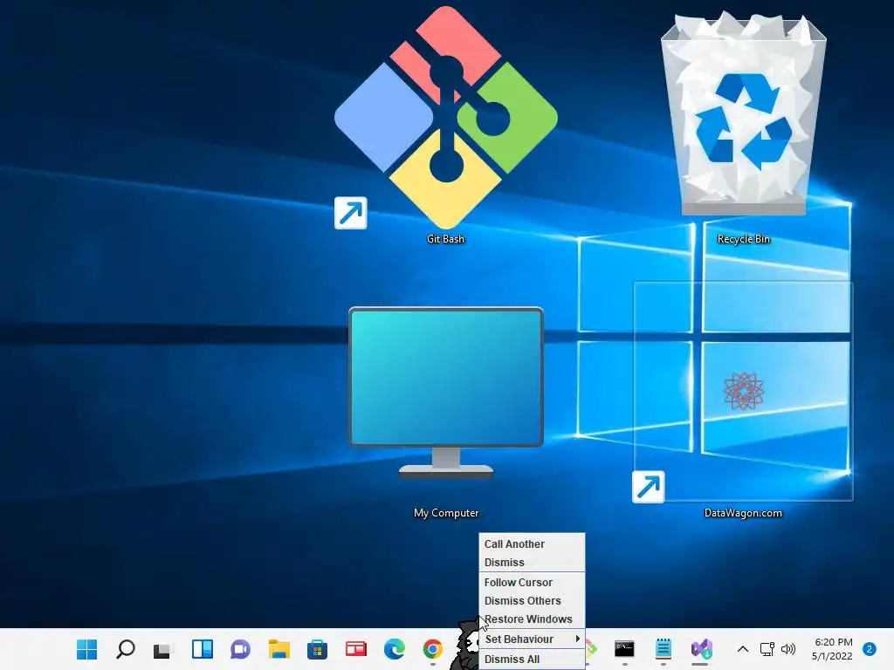Open the notification center badge
This screenshot has width=894, height=670.
pyautogui.click(x=870, y=649)
